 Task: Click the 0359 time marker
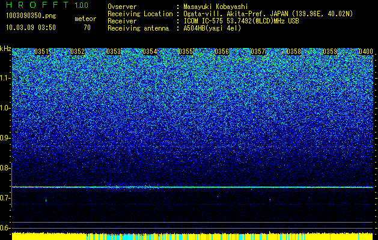click(330, 52)
